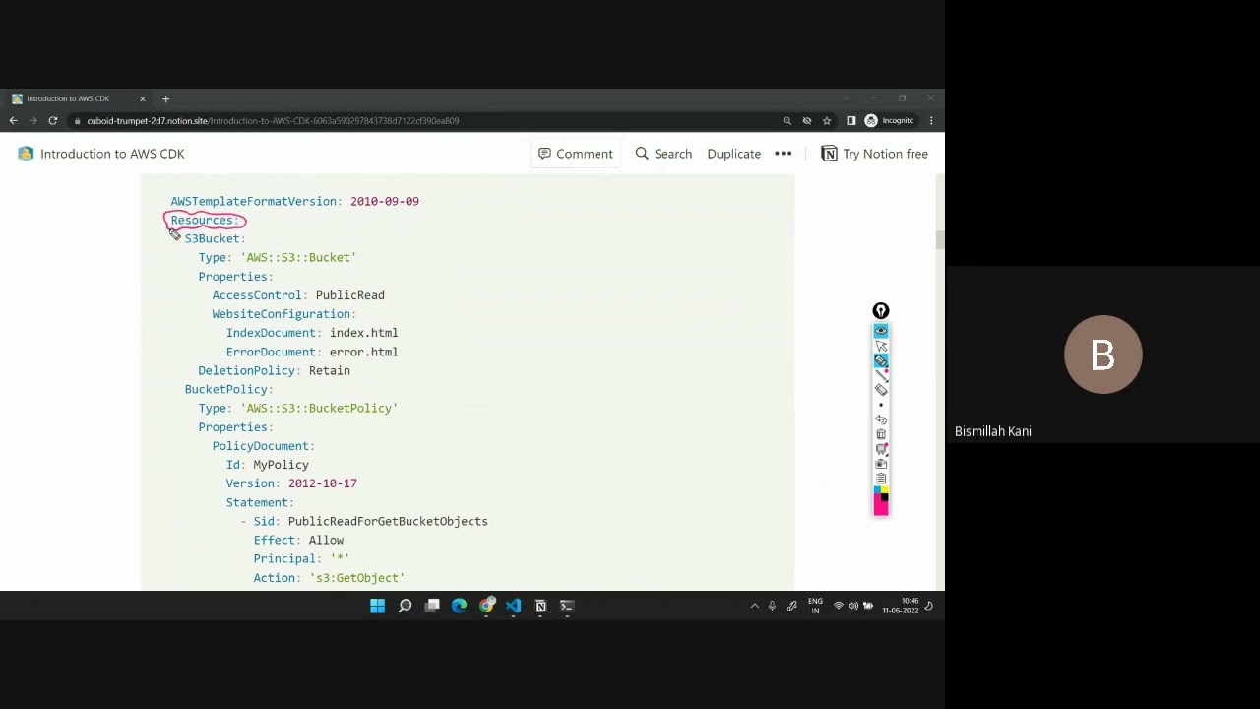Choose the brush size dot in annotation toolbar
This screenshot has height=709, width=1260.
click(x=881, y=405)
